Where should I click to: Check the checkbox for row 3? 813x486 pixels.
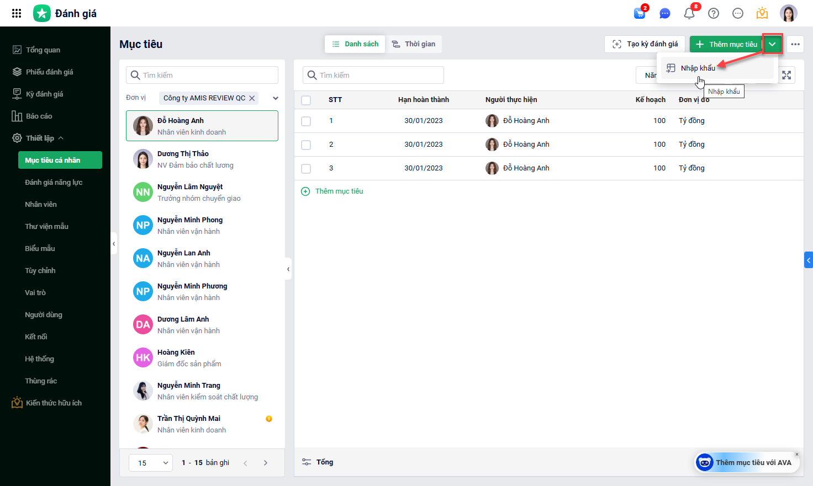(x=306, y=168)
